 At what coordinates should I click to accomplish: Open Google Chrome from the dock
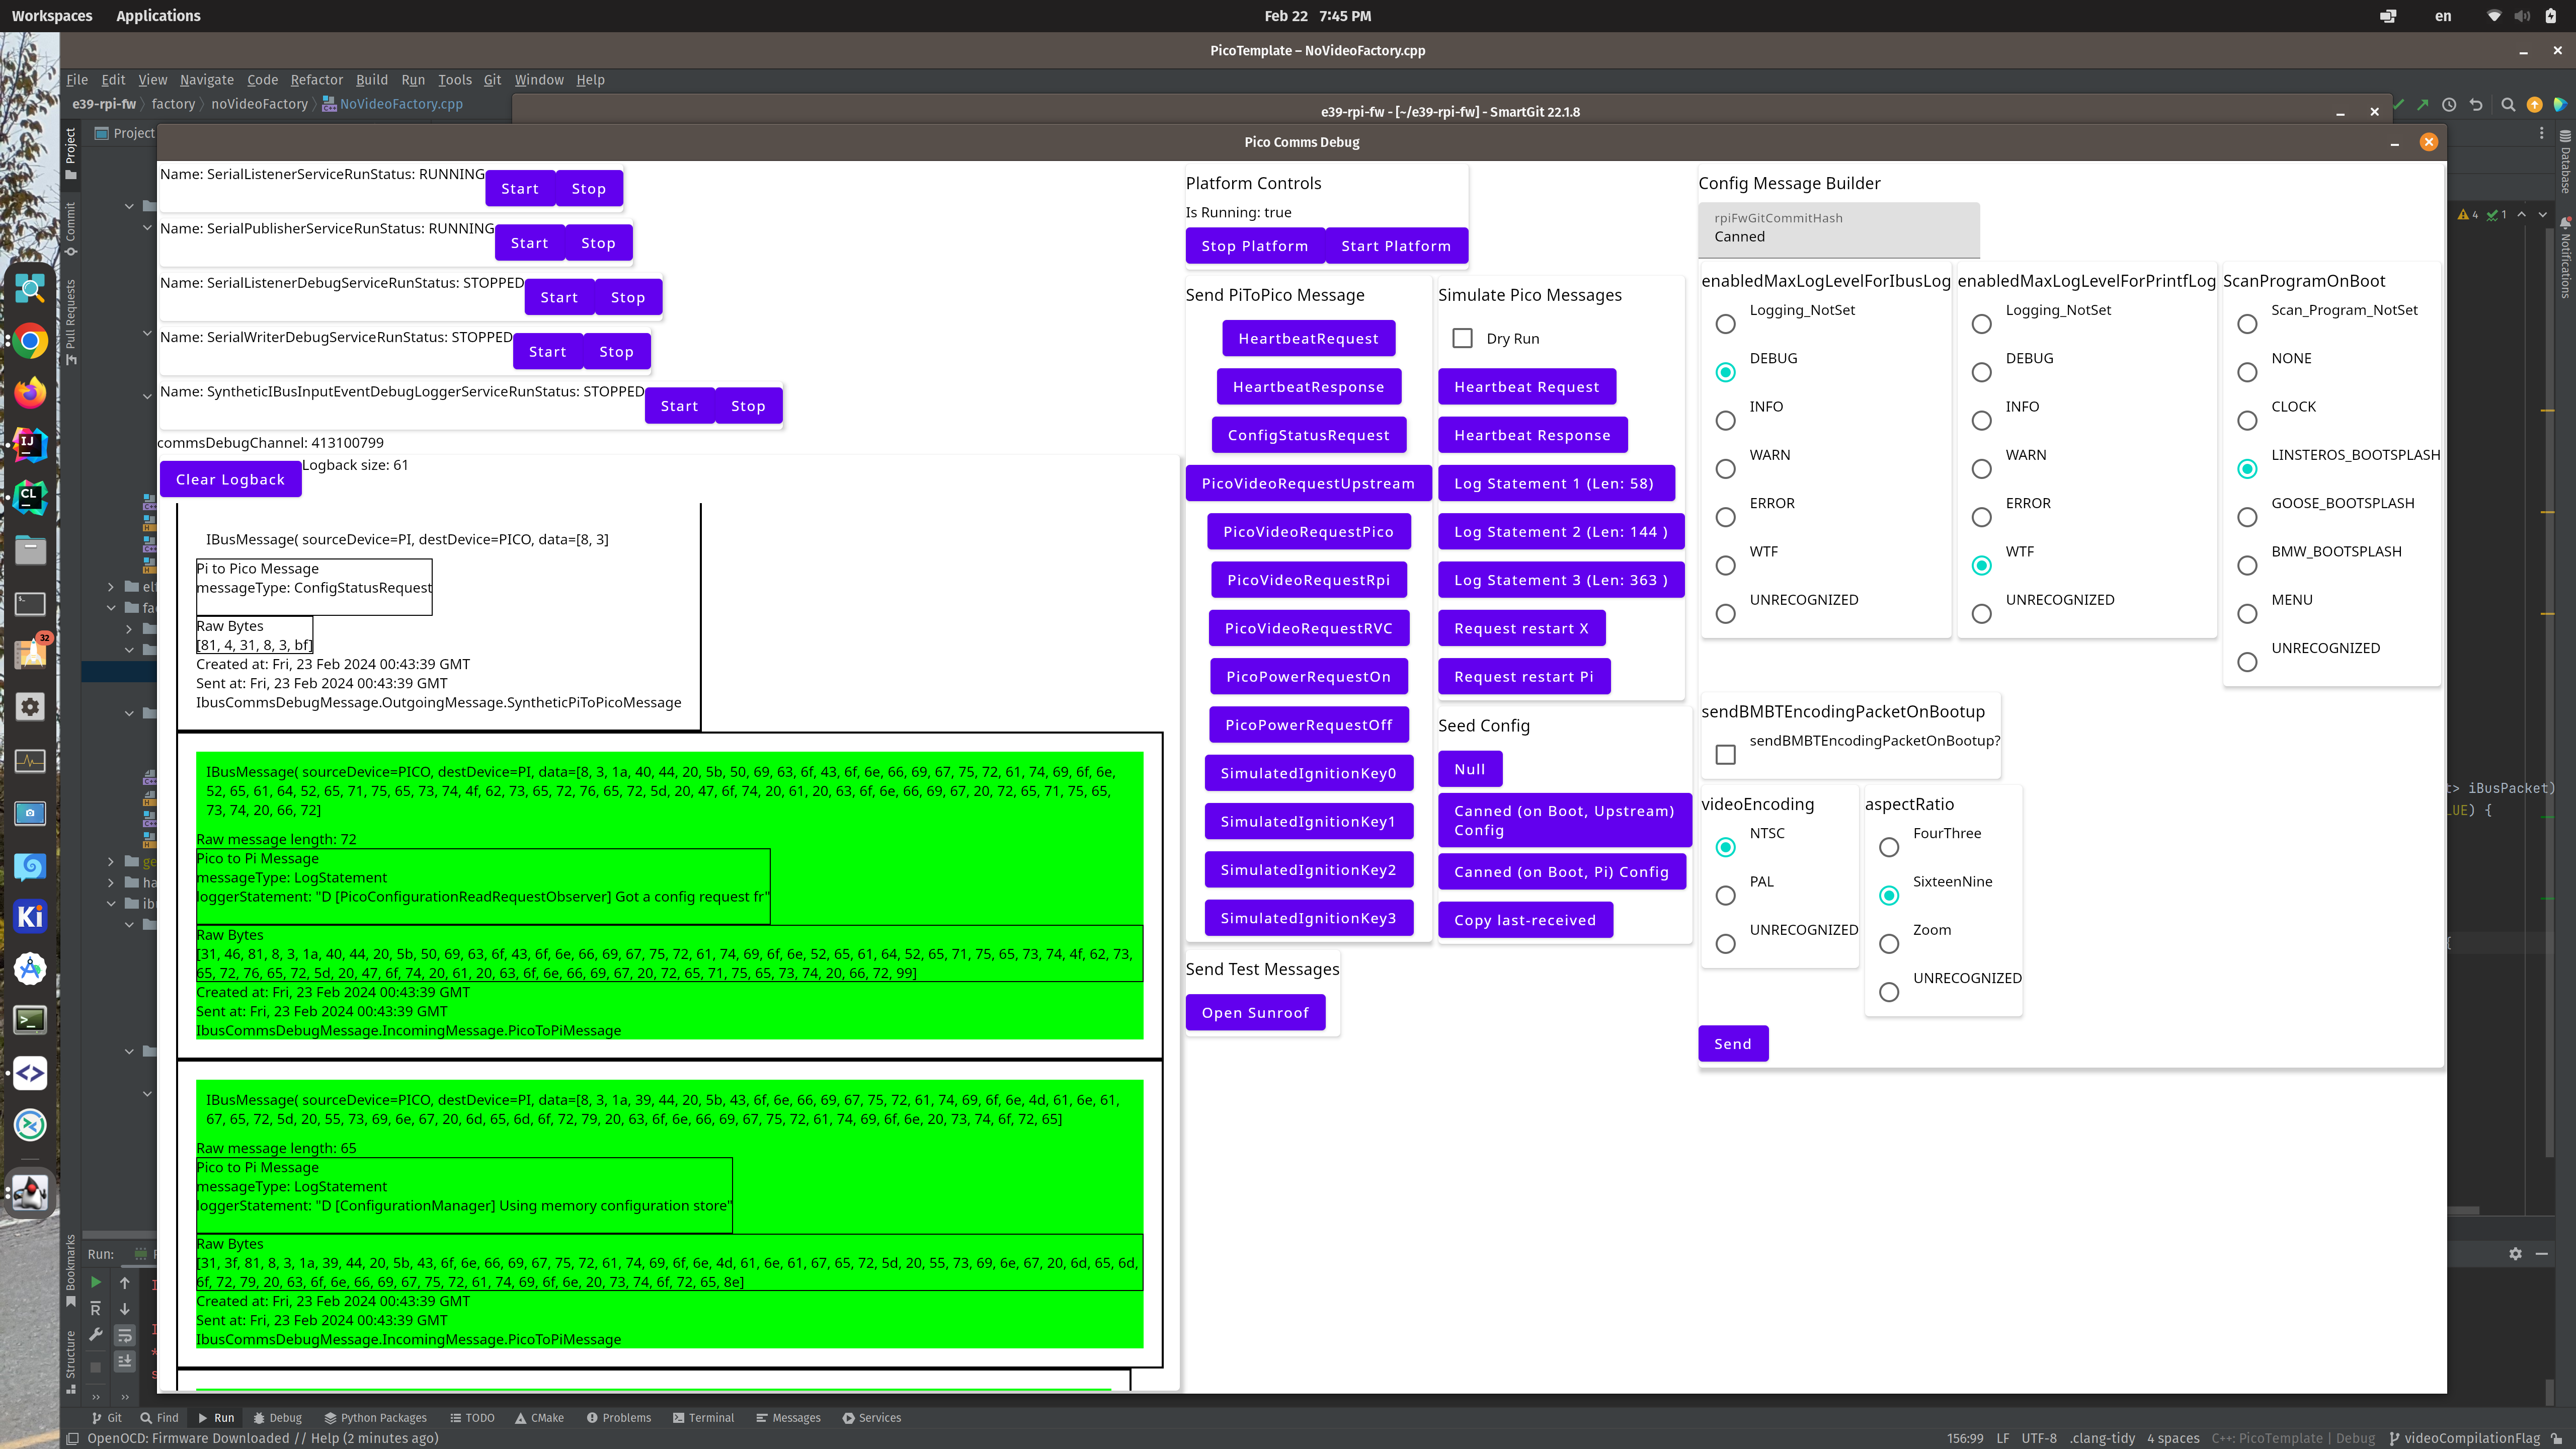pos(30,341)
